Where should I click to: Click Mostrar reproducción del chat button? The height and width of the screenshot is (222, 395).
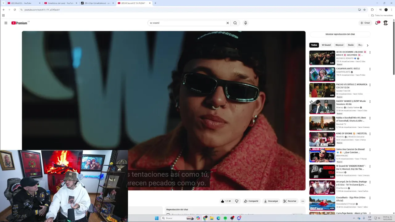[340, 34]
